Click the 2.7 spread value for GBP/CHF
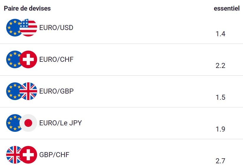Screen dimensions: 243x168 click(220, 161)
